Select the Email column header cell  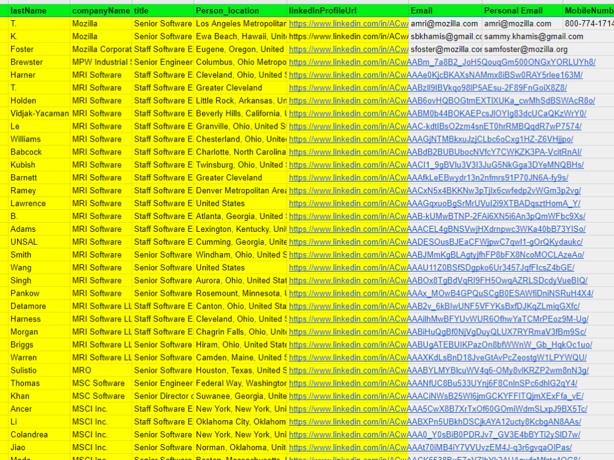click(x=445, y=10)
